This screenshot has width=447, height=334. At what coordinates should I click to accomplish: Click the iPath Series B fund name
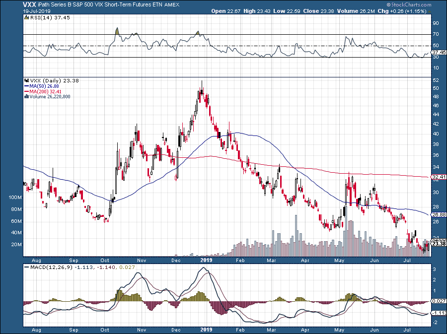point(99,5)
